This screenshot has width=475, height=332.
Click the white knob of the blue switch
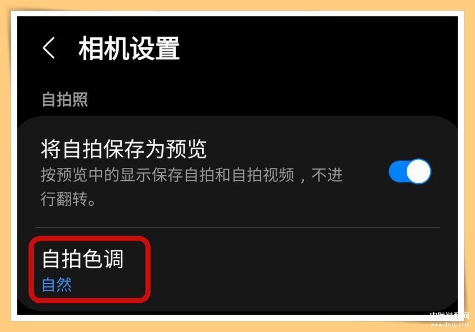(419, 171)
